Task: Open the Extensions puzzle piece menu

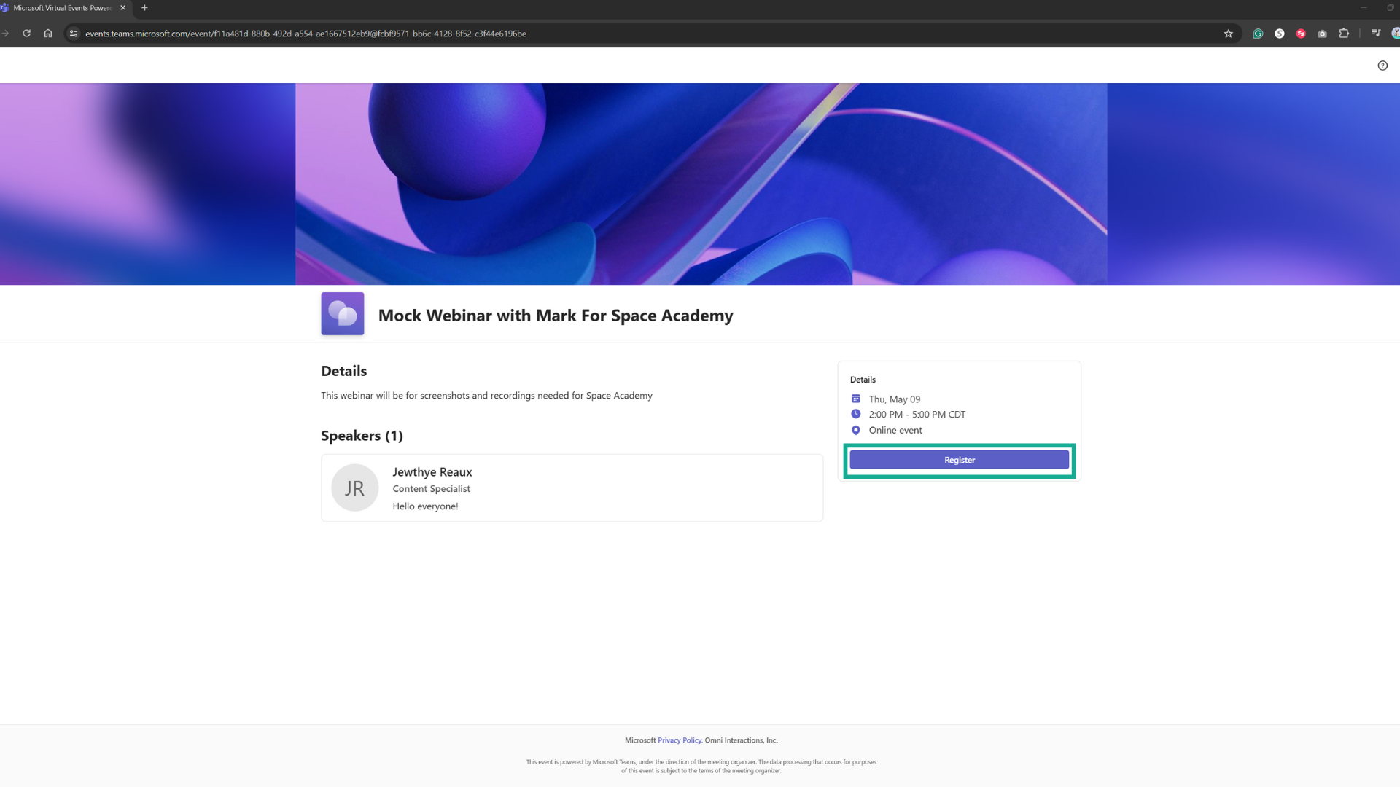Action: (x=1344, y=34)
